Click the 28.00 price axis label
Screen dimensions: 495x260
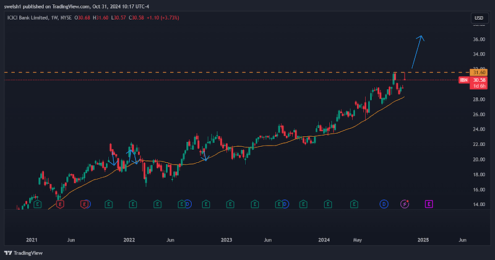click(479, 99)
